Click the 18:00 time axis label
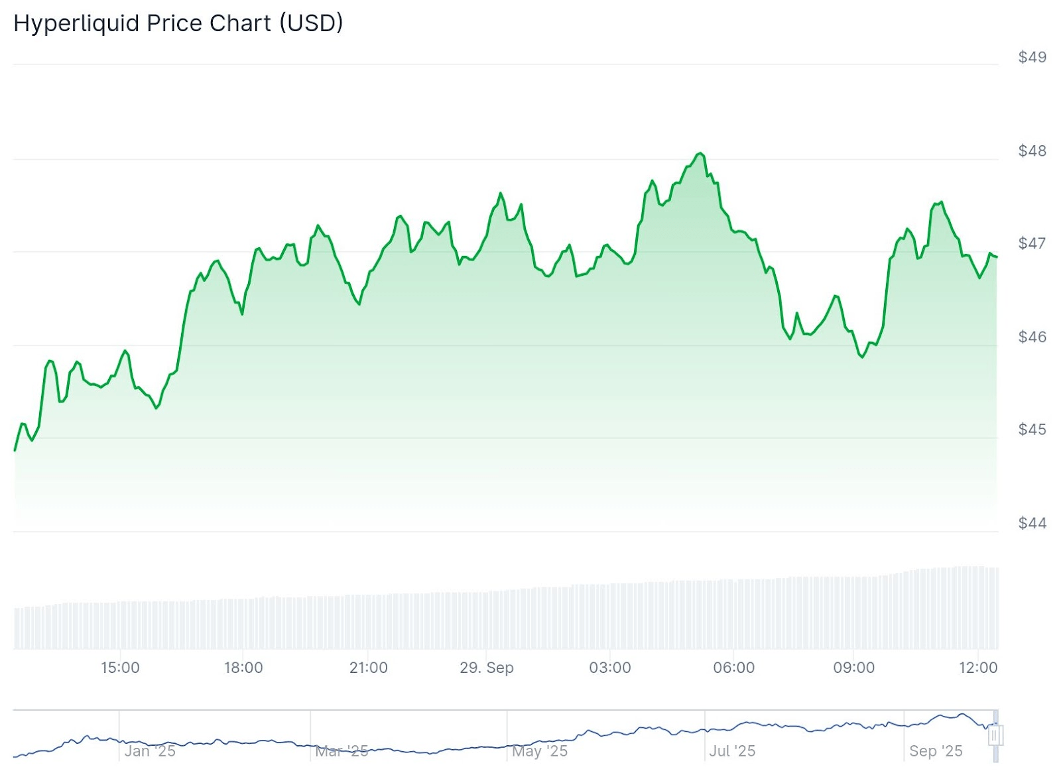The height and width of the screenshot is (781, 1061). (x=243, y=668)
